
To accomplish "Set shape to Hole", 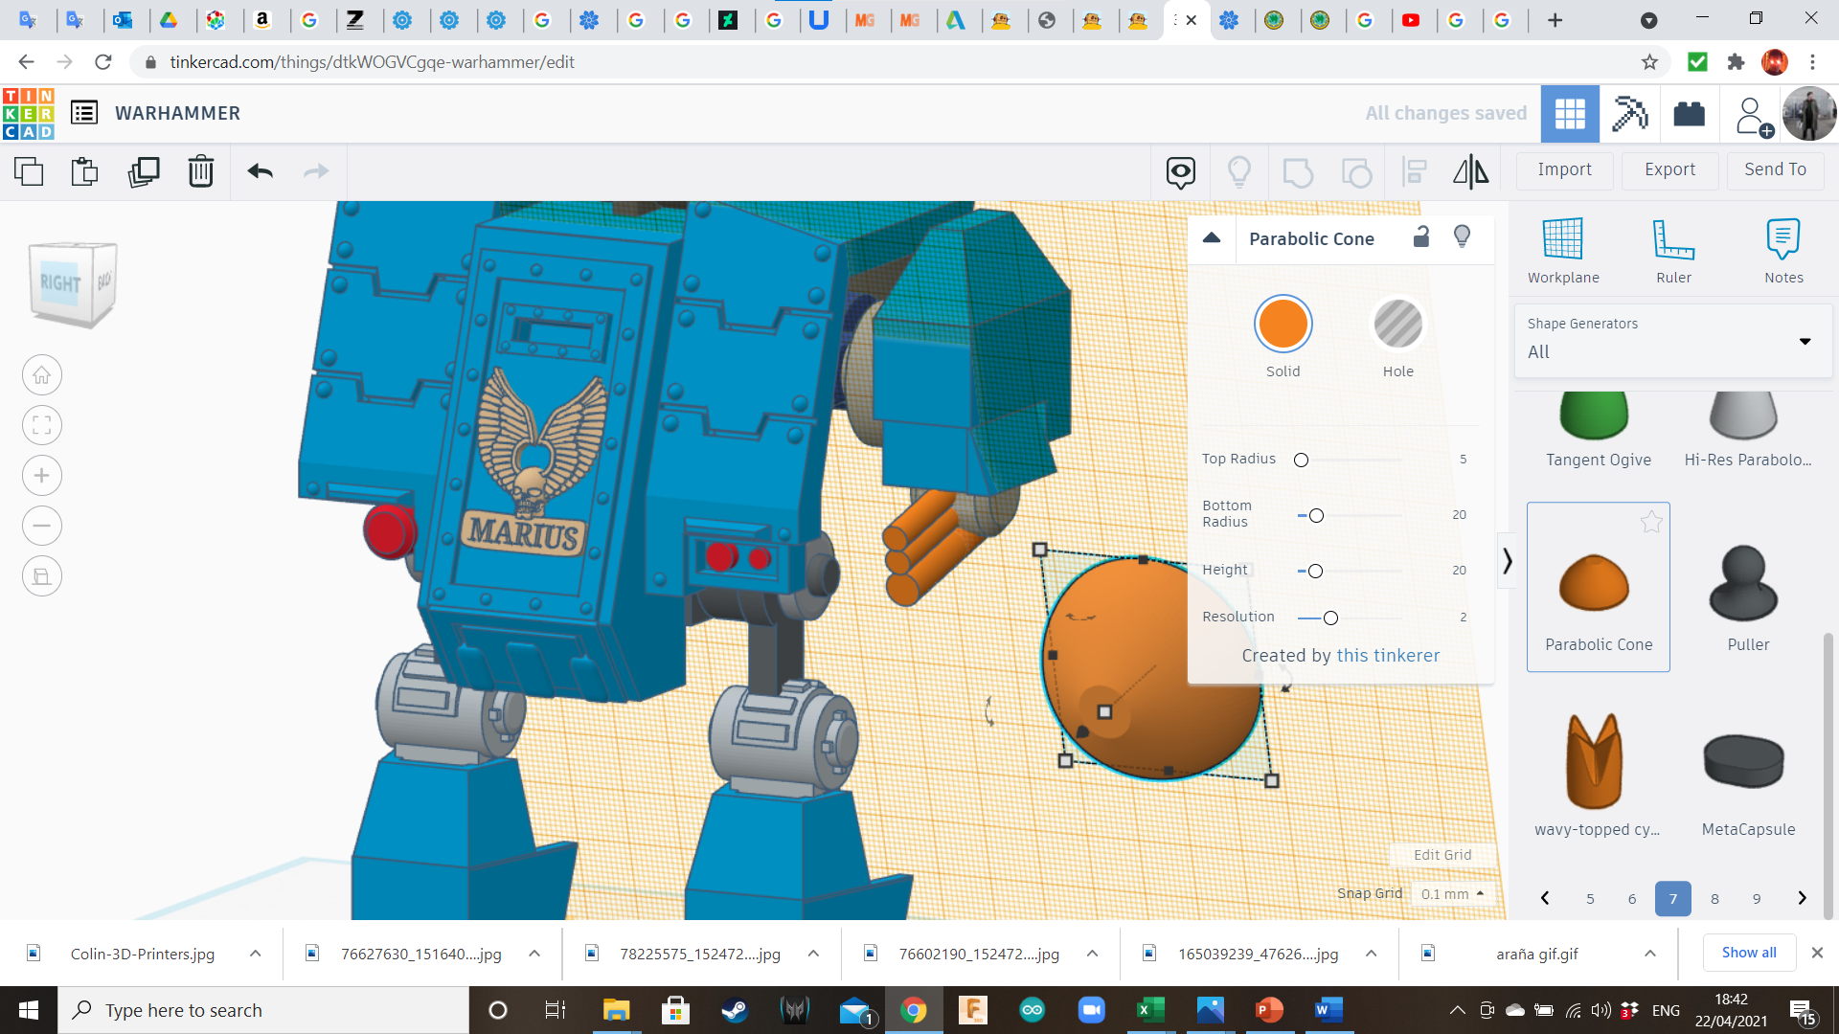I will point(1397,326).
